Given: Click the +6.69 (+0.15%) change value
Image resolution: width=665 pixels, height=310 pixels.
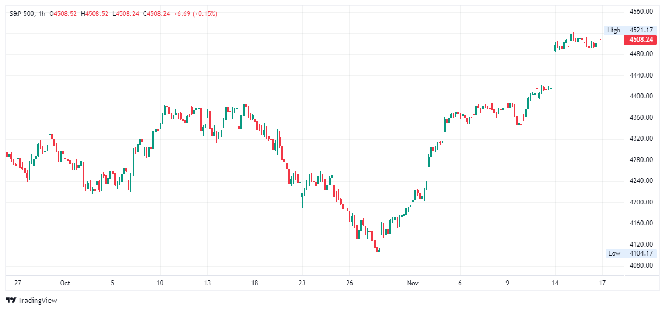Looking at the screenshot, I should click(x=195, y=14).
